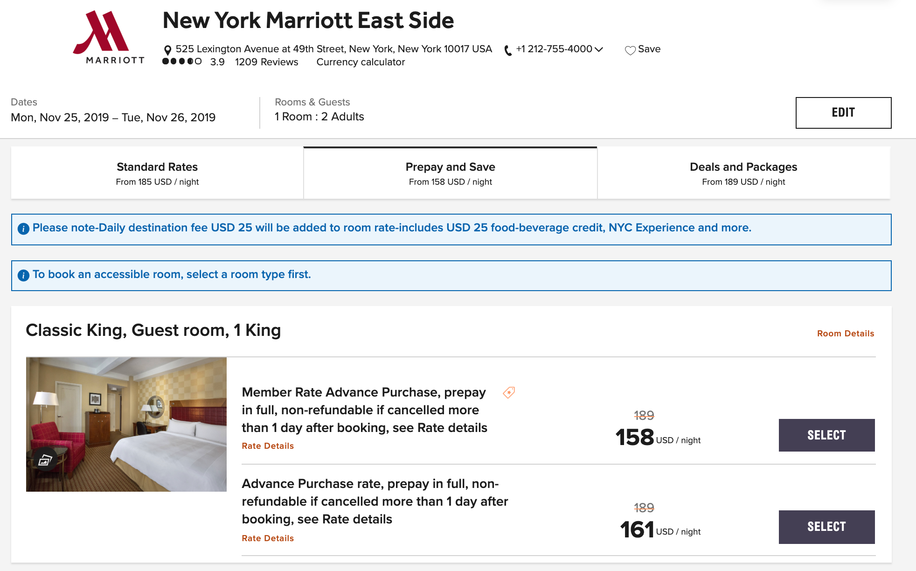Open the photo gallery icon on room image

tap(45, 460)
